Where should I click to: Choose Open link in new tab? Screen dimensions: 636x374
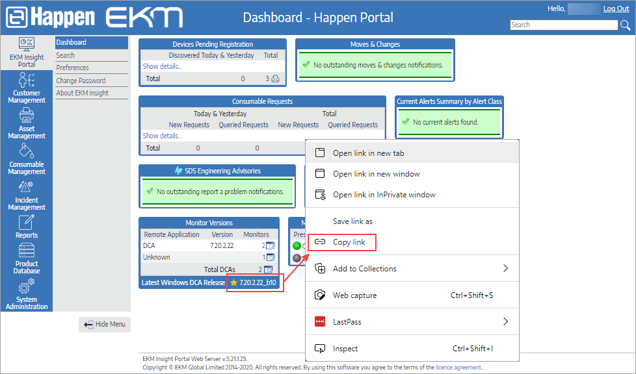point(412,153)
